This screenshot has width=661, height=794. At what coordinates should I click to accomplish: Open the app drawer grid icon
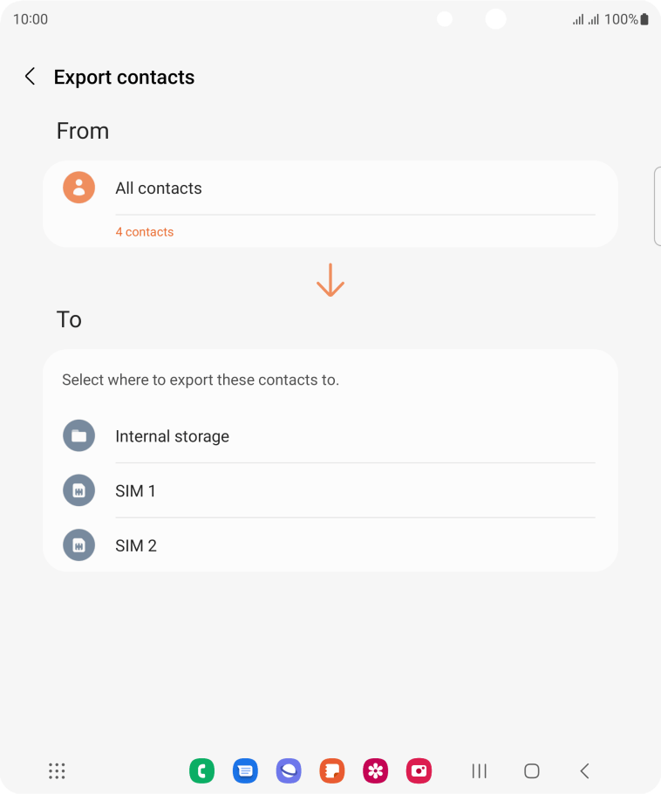tap(57, 770)
